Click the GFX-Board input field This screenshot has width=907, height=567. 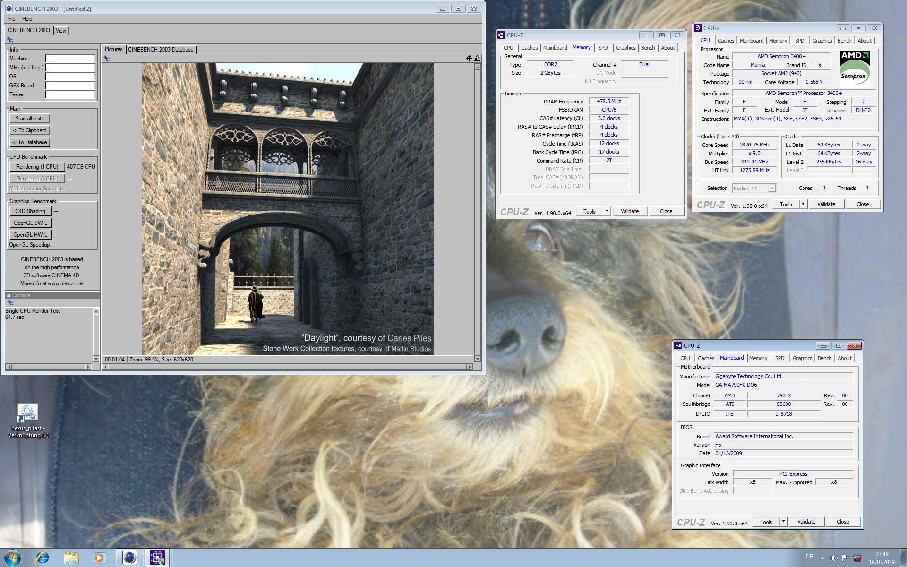pyautogui.click(x=70, y=86)
